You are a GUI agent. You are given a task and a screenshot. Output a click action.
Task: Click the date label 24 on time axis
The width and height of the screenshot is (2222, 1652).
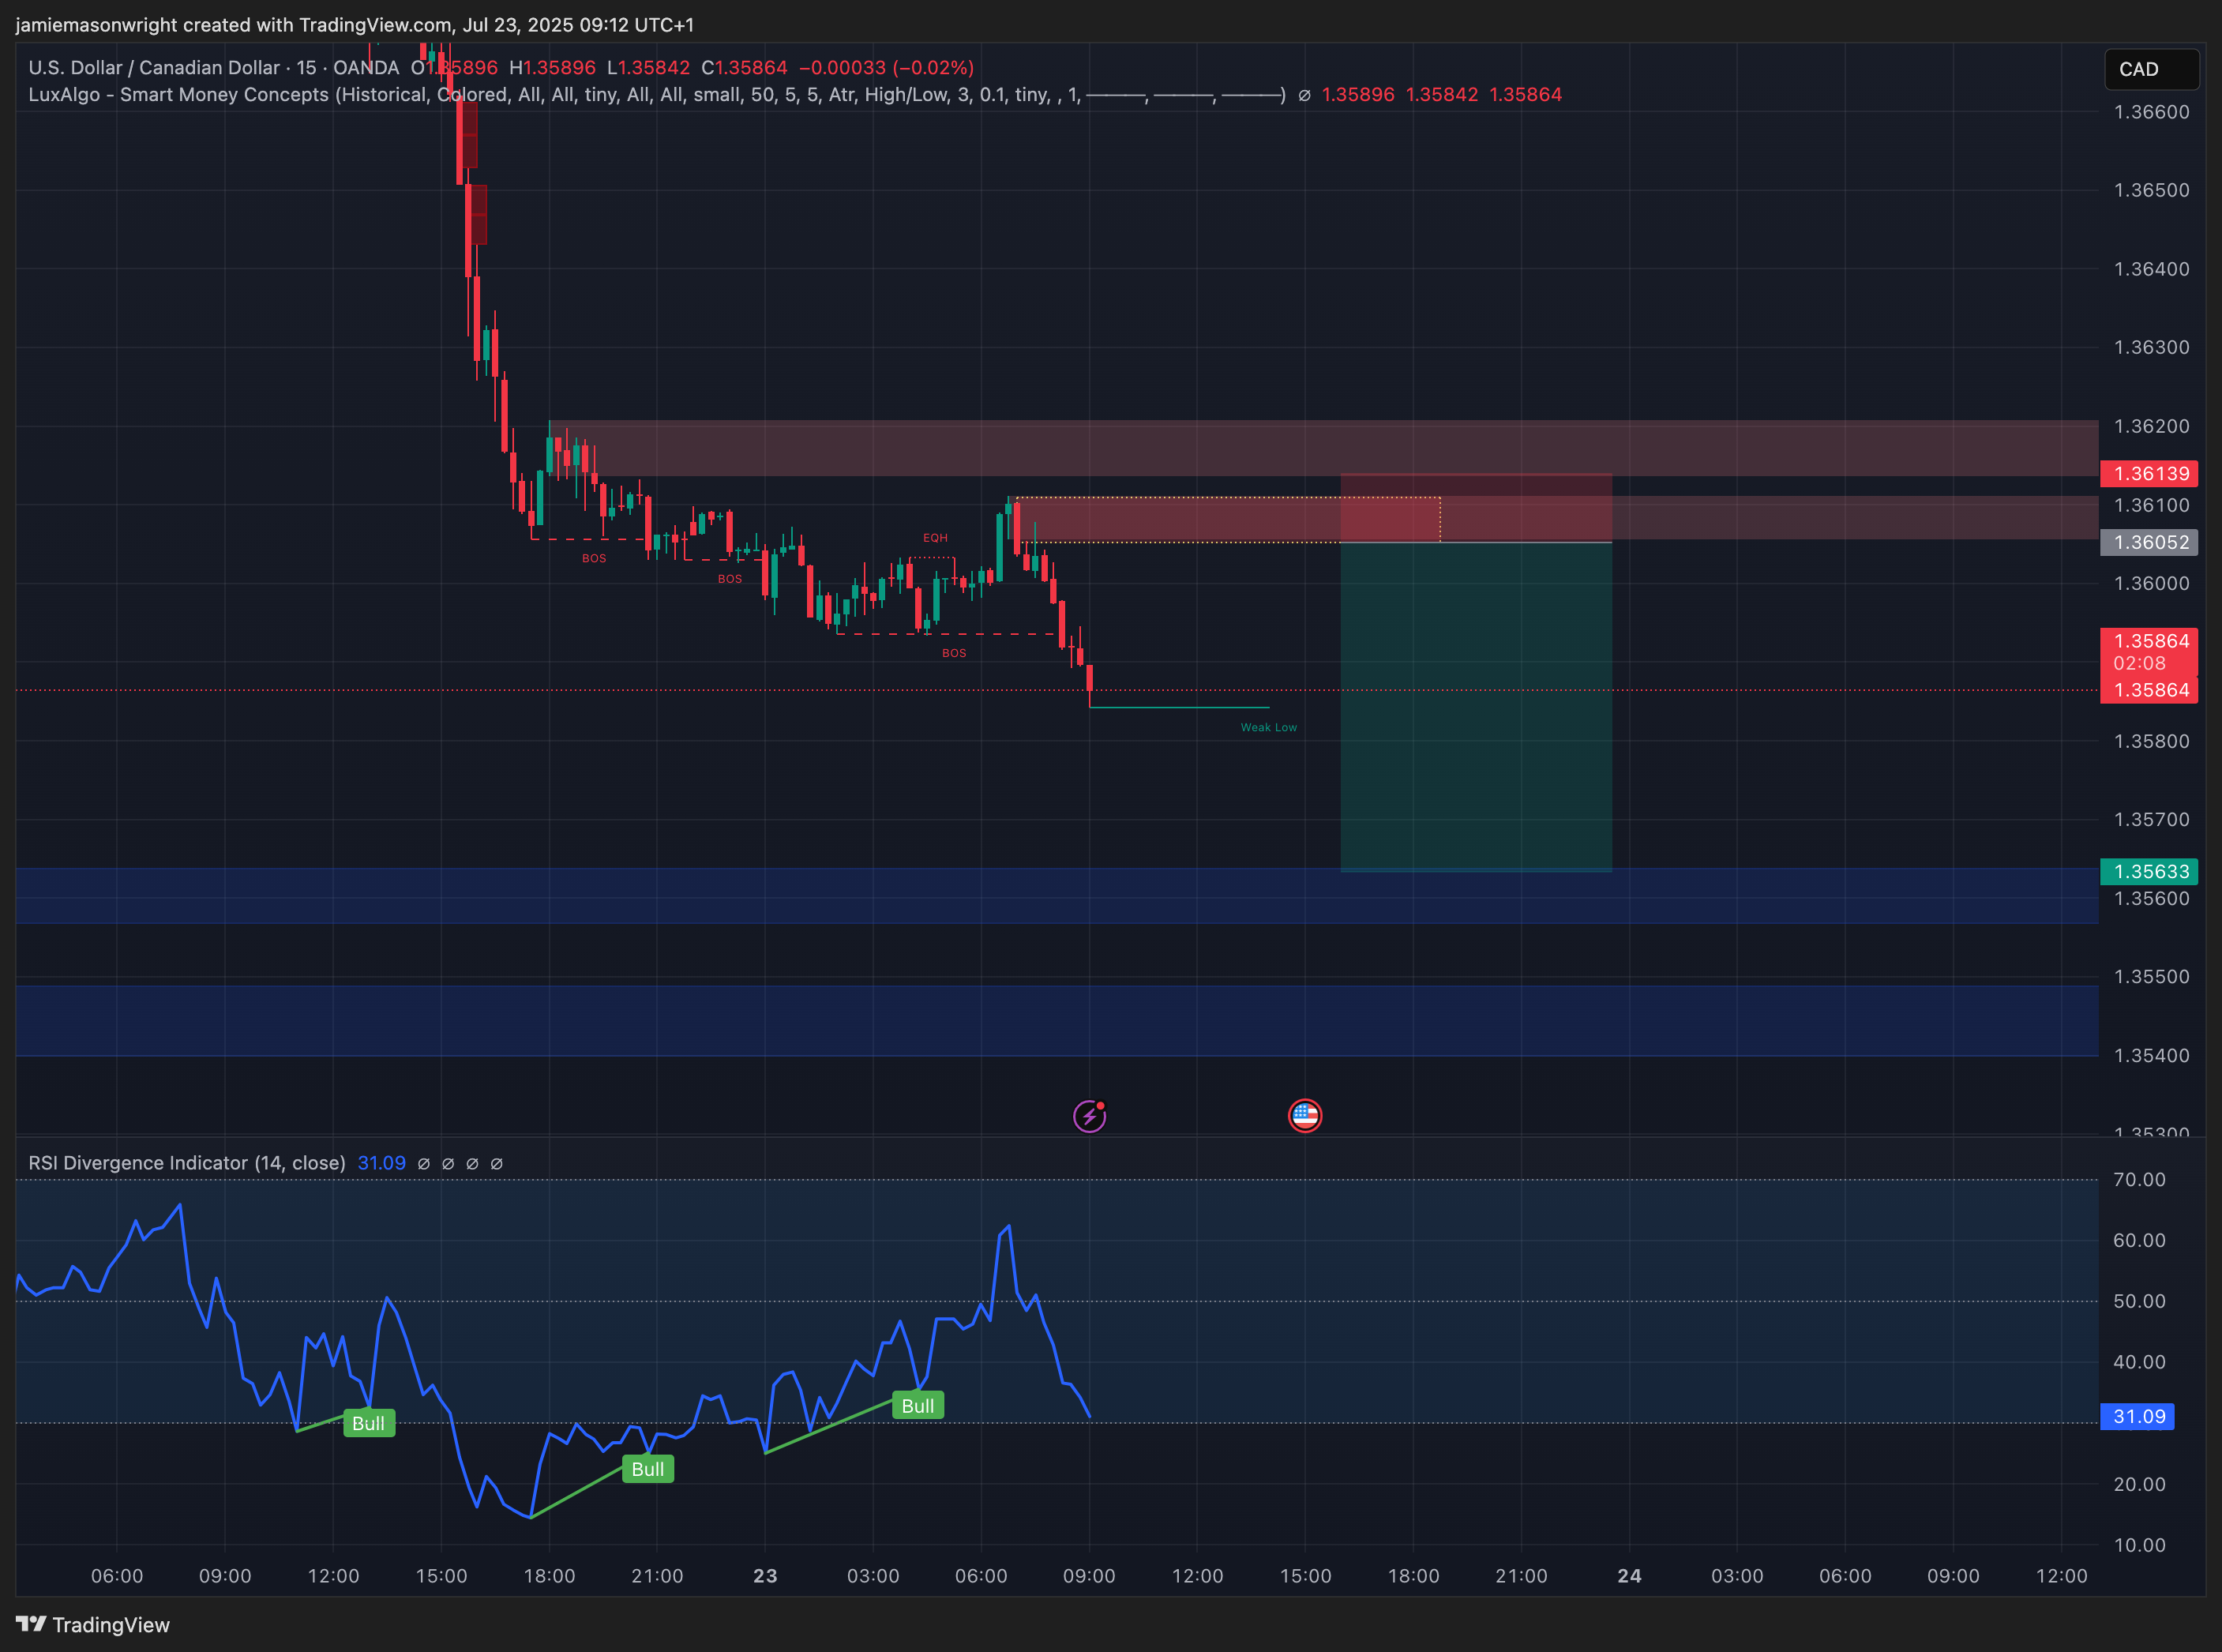[x=1629, y=1575]
